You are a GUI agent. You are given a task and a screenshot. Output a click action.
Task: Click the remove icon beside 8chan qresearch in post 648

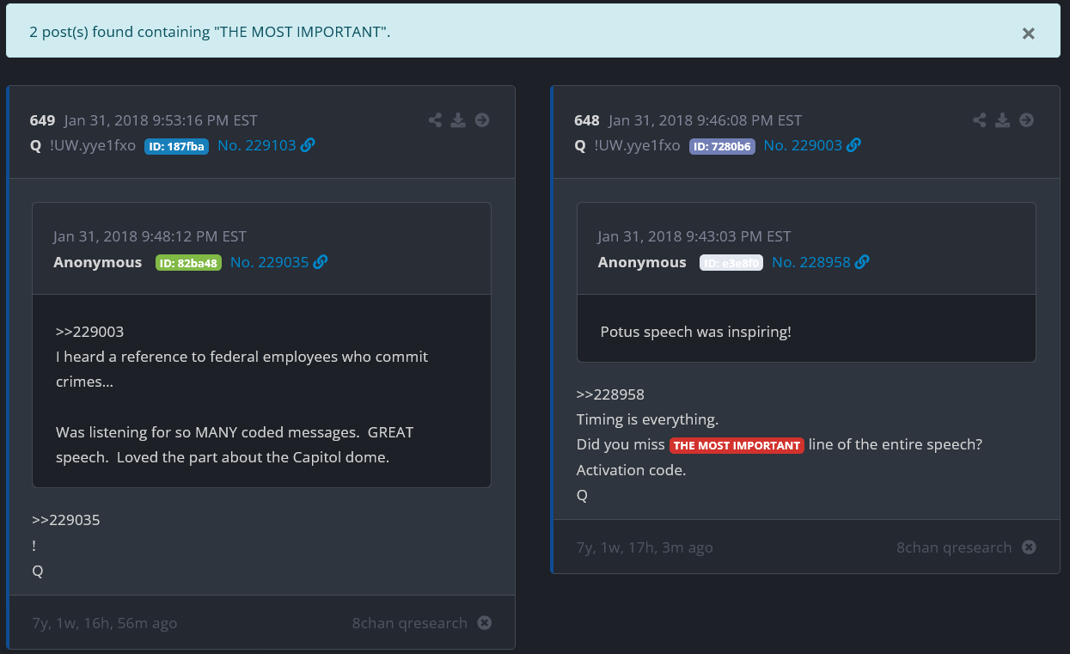click(x=1029, y=547)
